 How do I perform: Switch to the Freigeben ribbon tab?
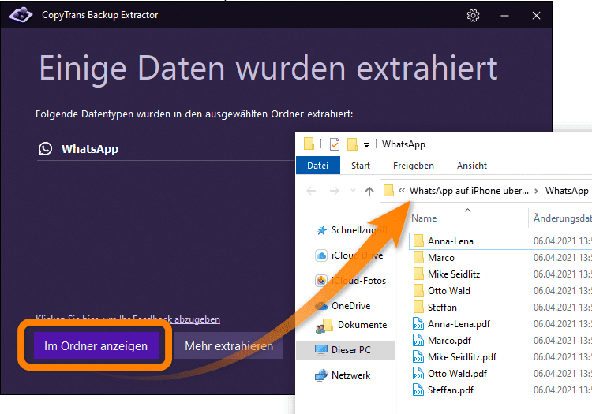point(414,166)
